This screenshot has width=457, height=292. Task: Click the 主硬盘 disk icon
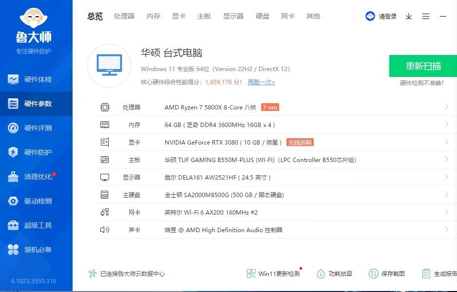tap(104, 195)
